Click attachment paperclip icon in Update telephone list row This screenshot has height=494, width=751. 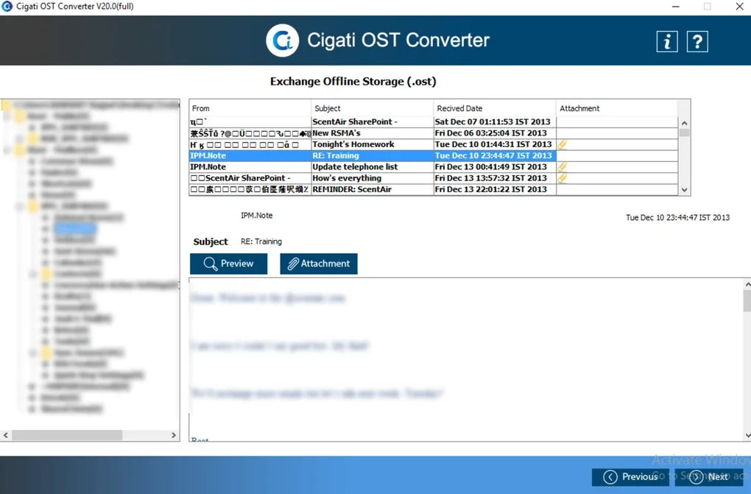pos(563,166)
